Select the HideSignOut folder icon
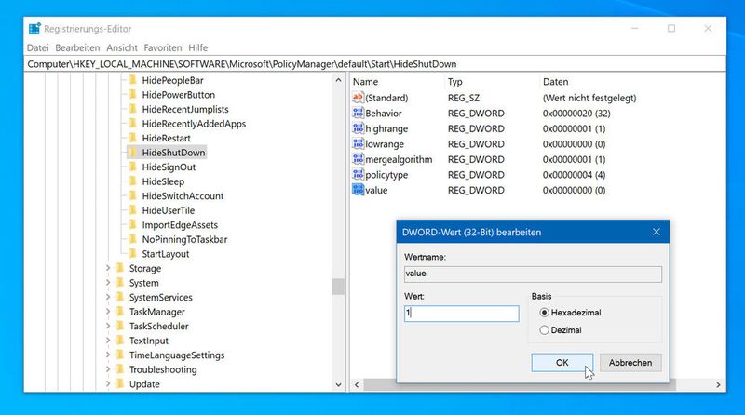The height and width of the screenshot is (415, 745). coord(133,167)
